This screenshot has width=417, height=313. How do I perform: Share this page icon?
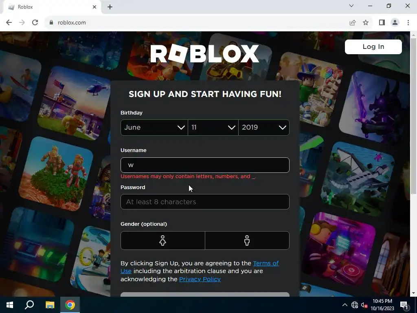coord(353,23)
